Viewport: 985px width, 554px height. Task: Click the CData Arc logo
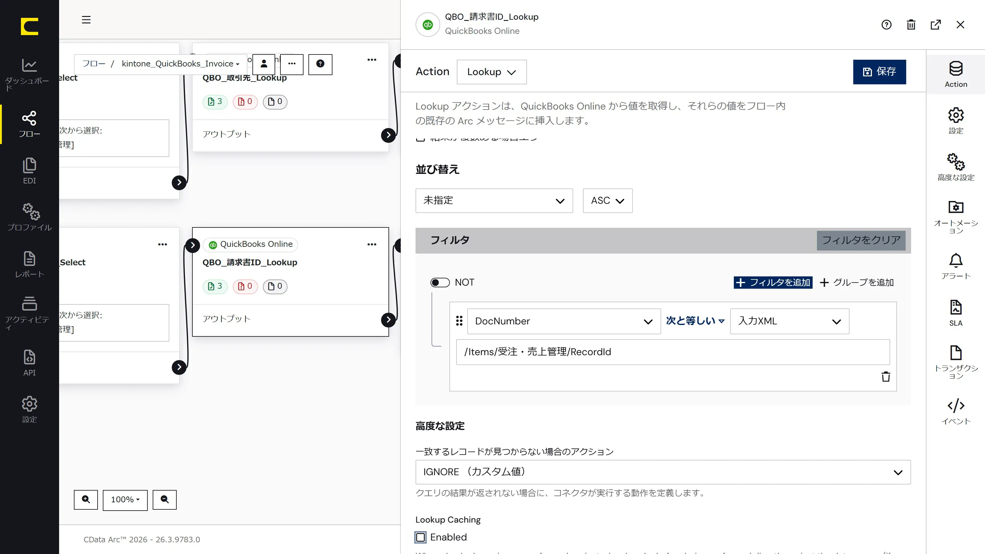(x=30, y=26)
